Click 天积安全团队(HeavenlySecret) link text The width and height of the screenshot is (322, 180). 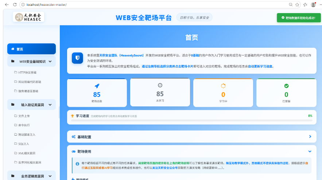click(121, 55)
